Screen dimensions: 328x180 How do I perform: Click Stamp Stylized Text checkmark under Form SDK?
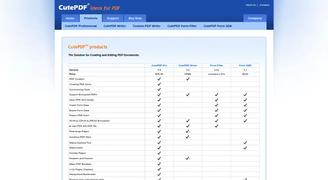[245, 143]
